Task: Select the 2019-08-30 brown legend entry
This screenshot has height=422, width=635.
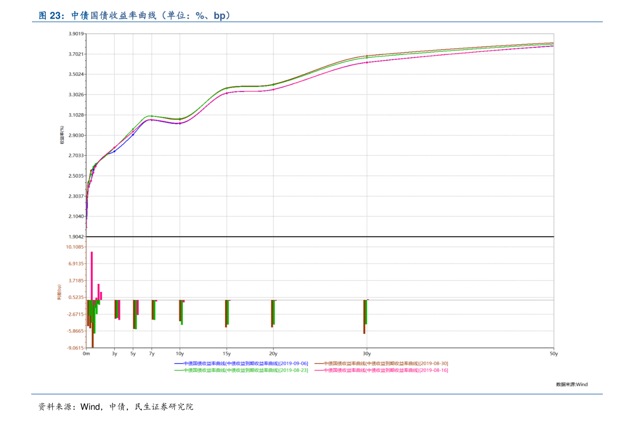Action: [382, 364]
